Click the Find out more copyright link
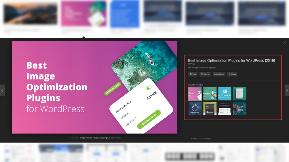This screenshot has height=162, width=289. 115,138
